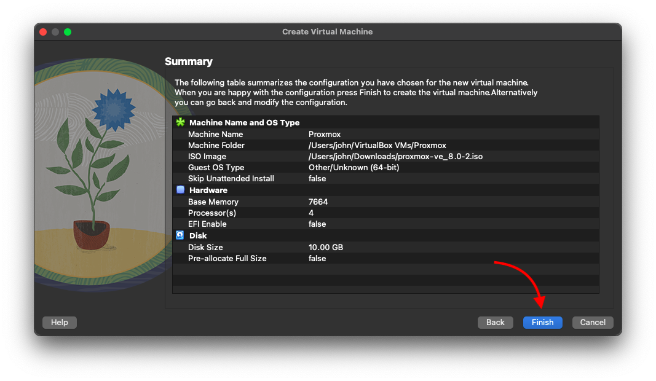Select the Disk section header
This screenshot has width=656, height=381.
pos(198,235)
